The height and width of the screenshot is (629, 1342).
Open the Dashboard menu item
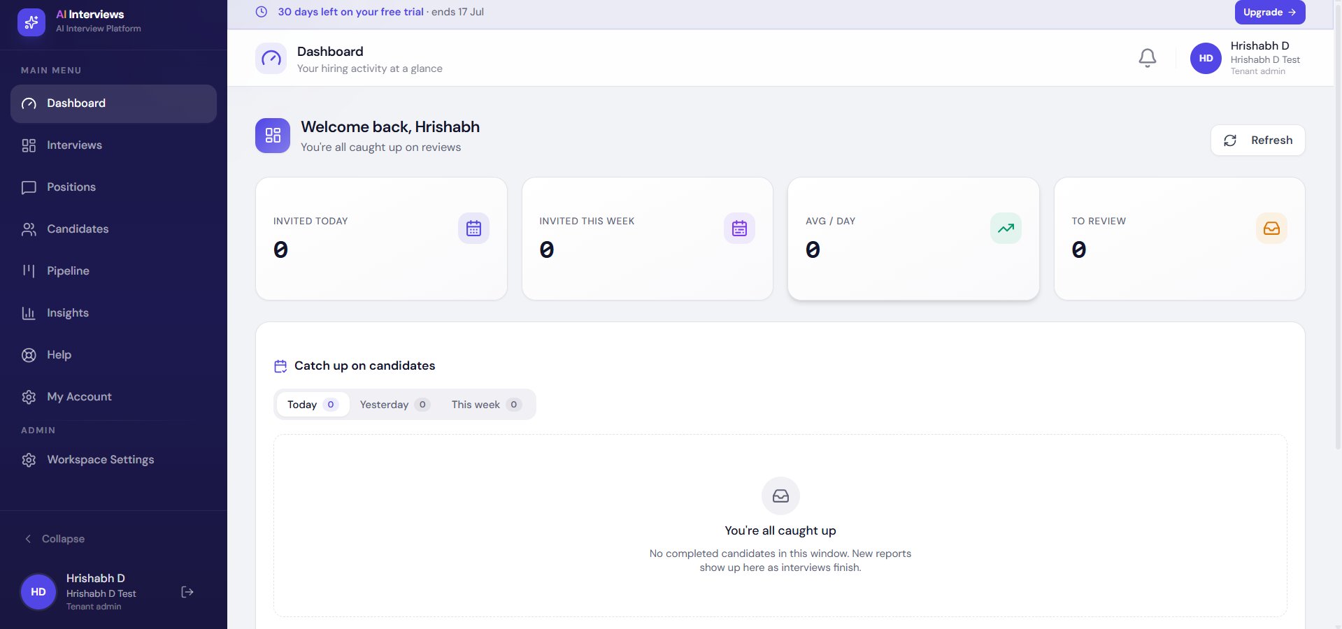[x=113, y=103]
